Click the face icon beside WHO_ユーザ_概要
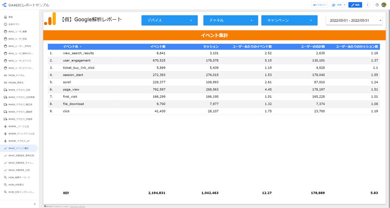The width and height of the screenshot is (390, 208). coord(5,32)
